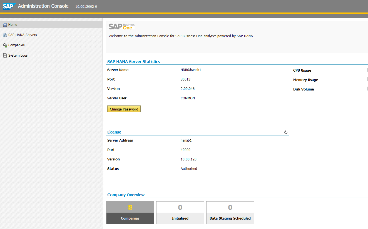Click the welcome message text
This screenshot has width=368, height=229.
click(181, 36)
